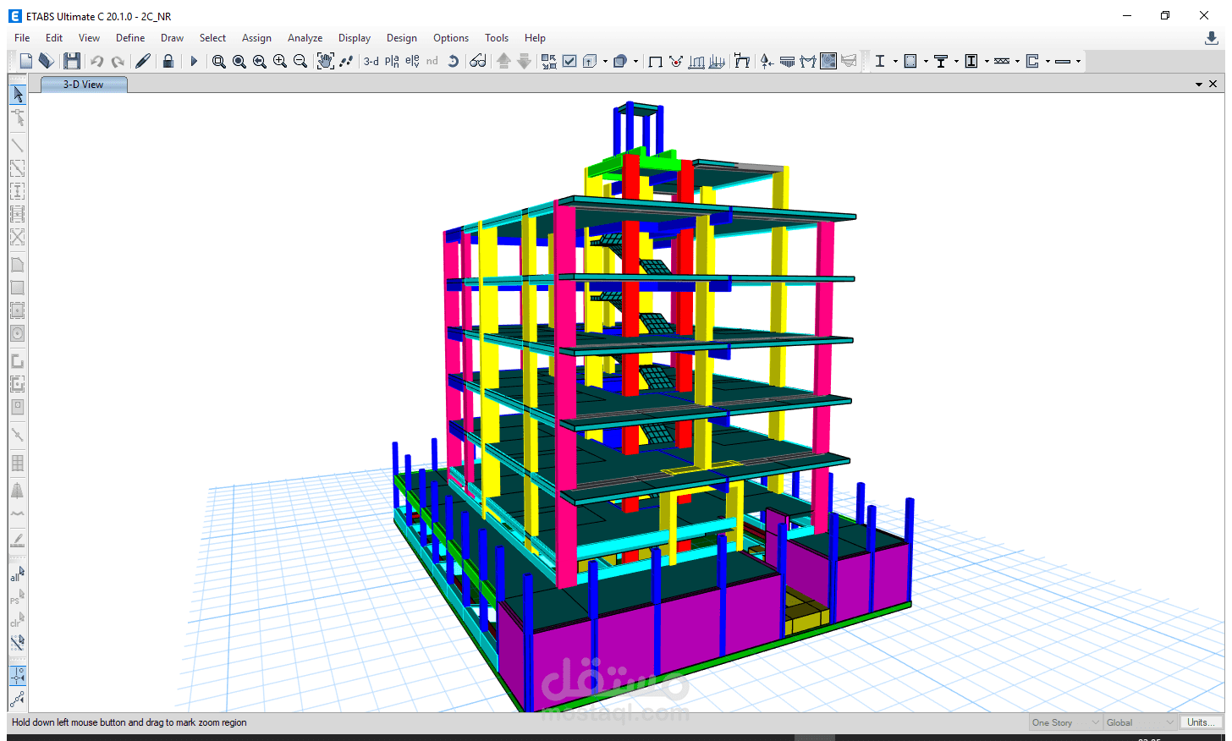Toggle object shrink glasses icon
Viewport: 1232px width, 741px height.
click(x=478, y=61)
